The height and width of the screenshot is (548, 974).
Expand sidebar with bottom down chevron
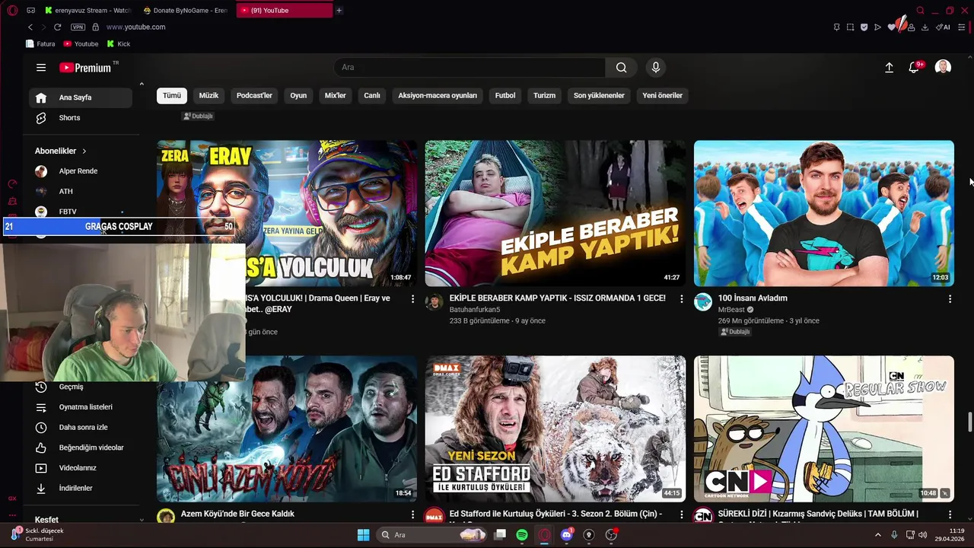pyautogui.click(x=142, y=520)
